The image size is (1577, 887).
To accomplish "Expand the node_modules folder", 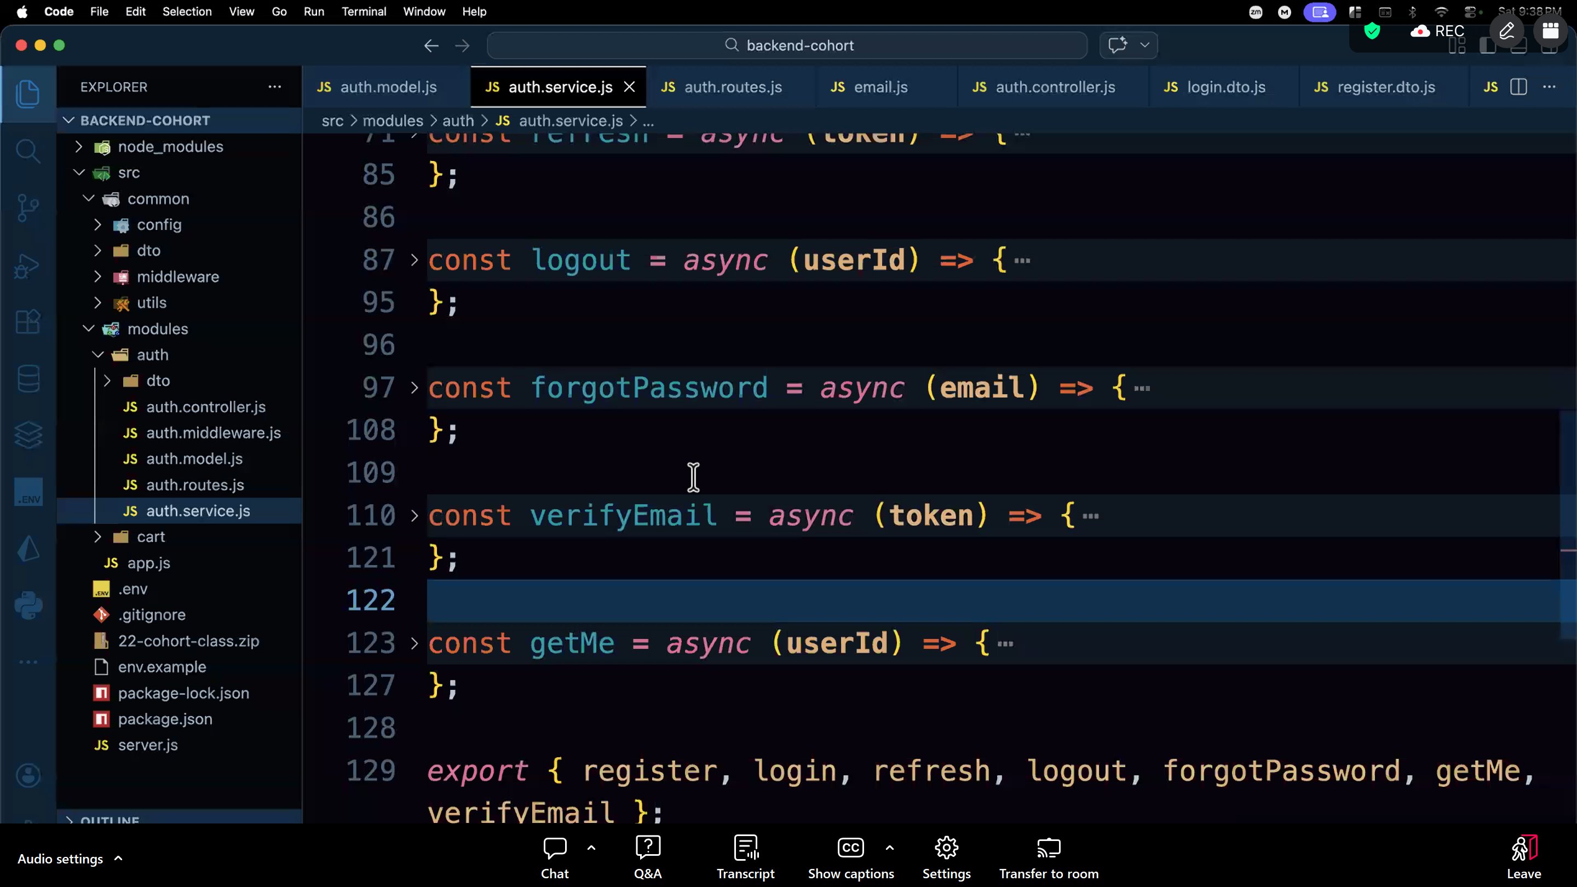I will pyautogui.click(x=78, y=147).
